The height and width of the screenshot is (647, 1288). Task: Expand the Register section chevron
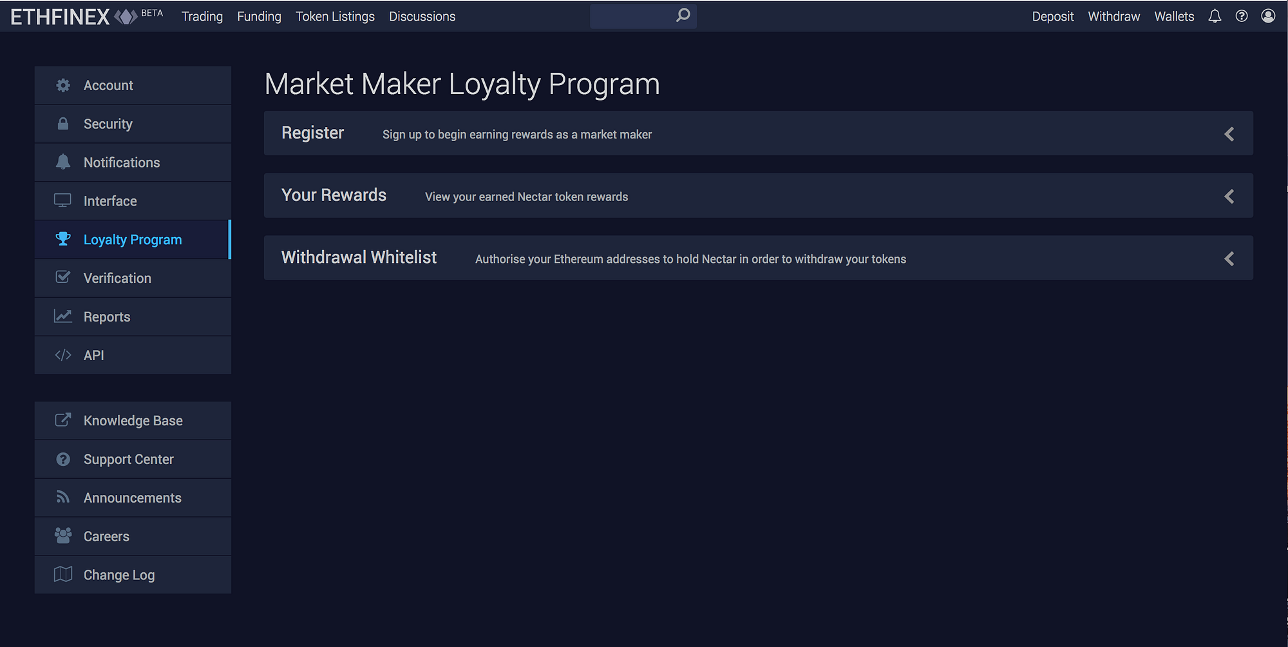coord(1229,134)
